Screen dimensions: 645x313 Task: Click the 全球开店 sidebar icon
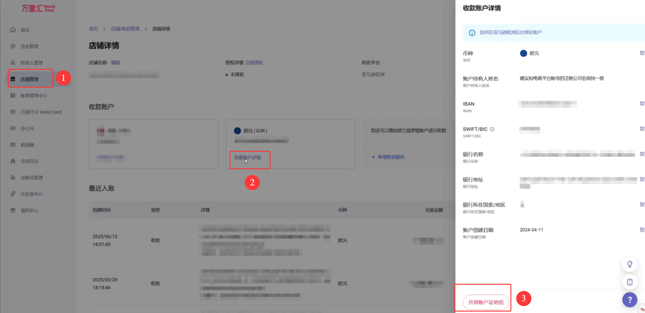coord(13,161)
